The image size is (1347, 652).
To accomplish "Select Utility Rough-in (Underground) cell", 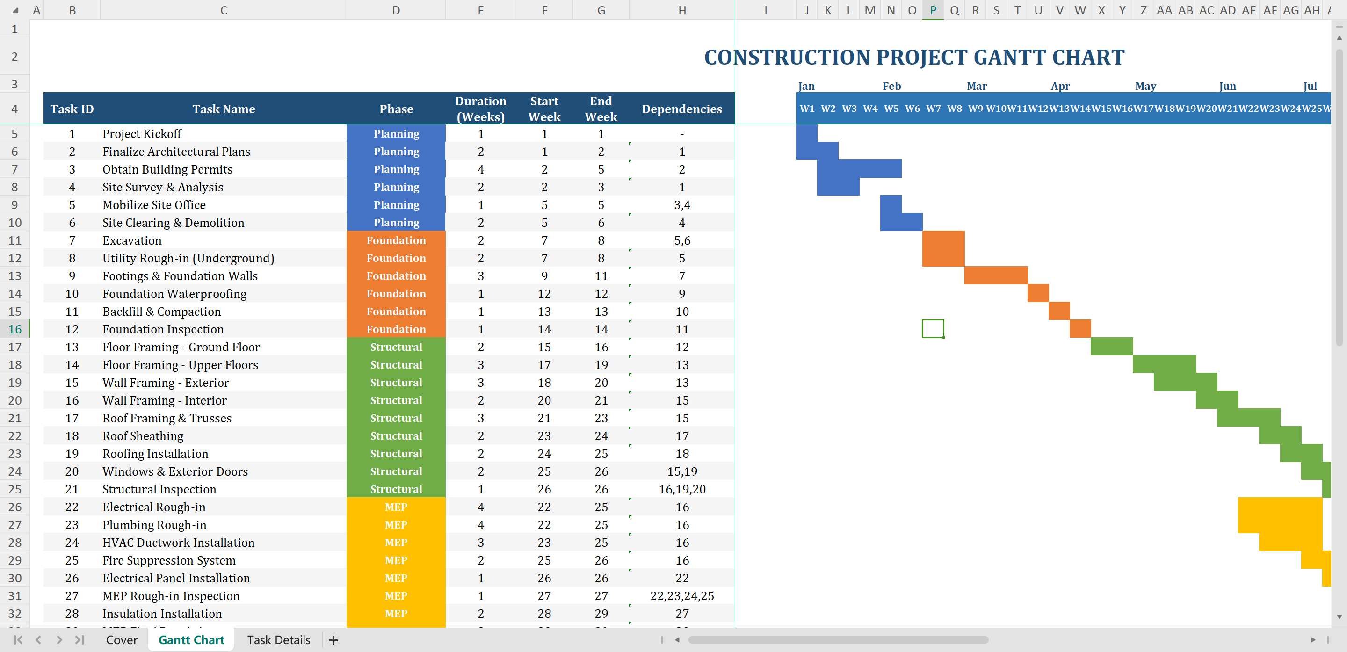I will point(223,258).
